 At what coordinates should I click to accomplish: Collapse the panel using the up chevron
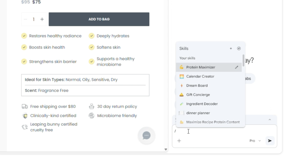click(270, 120)
